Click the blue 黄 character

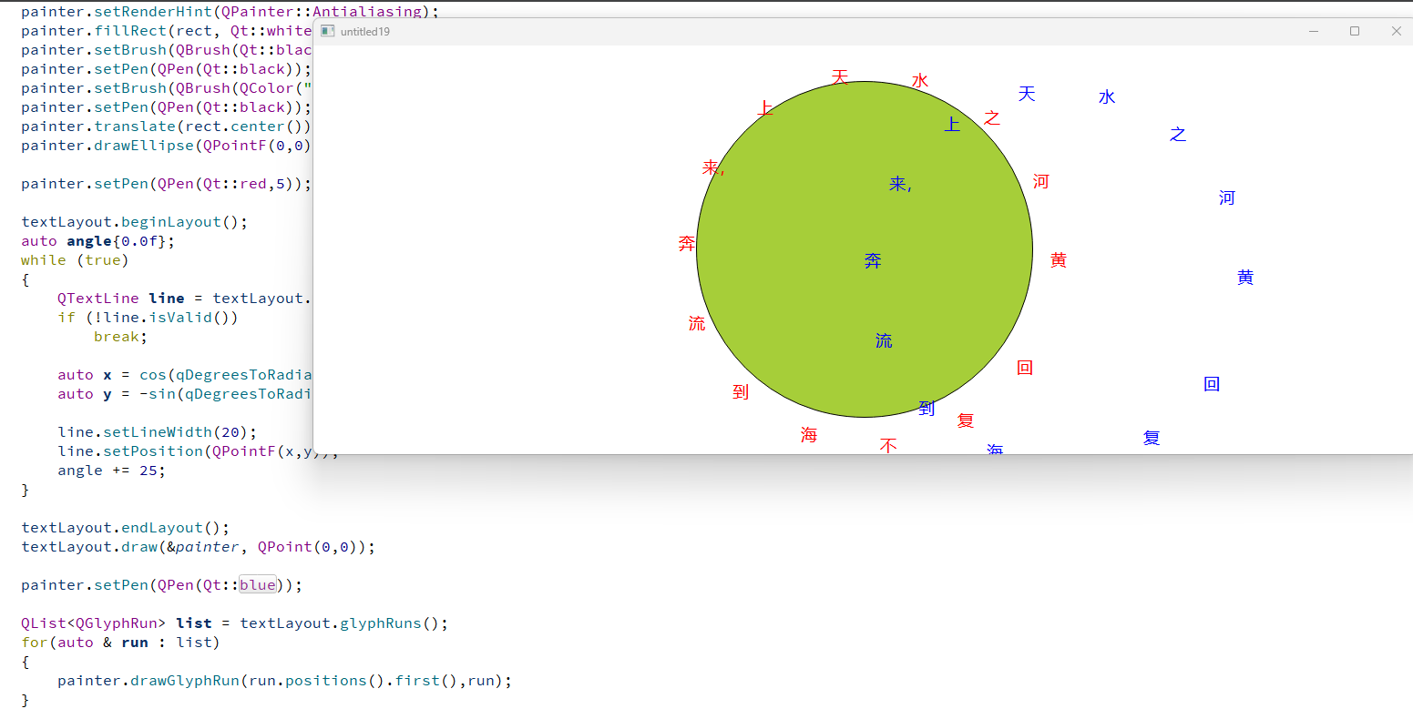tap(1245, 278)
